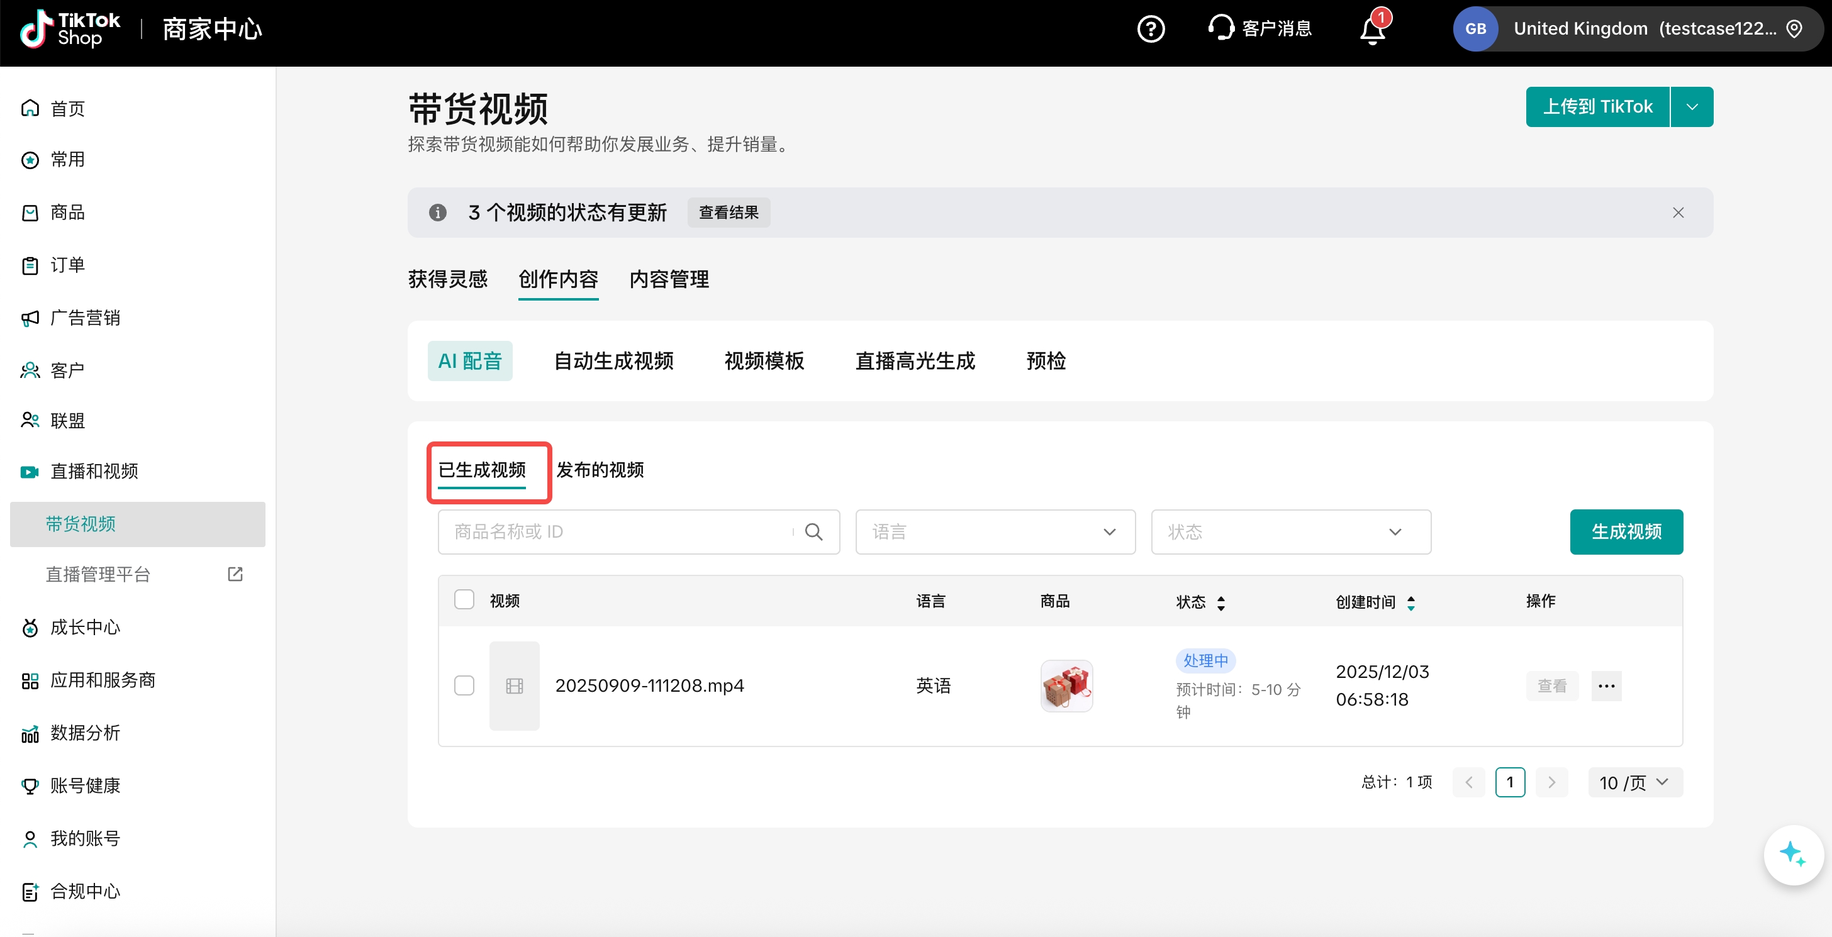The width and height of the screenshot is (1832, 937).
Task: Open the notification bell icon
Action: [1372, 31]
